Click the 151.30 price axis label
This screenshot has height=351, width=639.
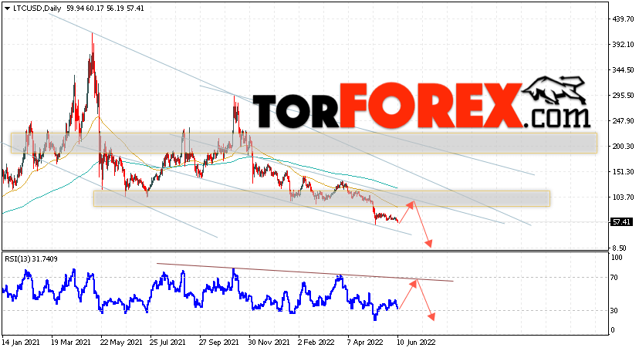point(623,172)
